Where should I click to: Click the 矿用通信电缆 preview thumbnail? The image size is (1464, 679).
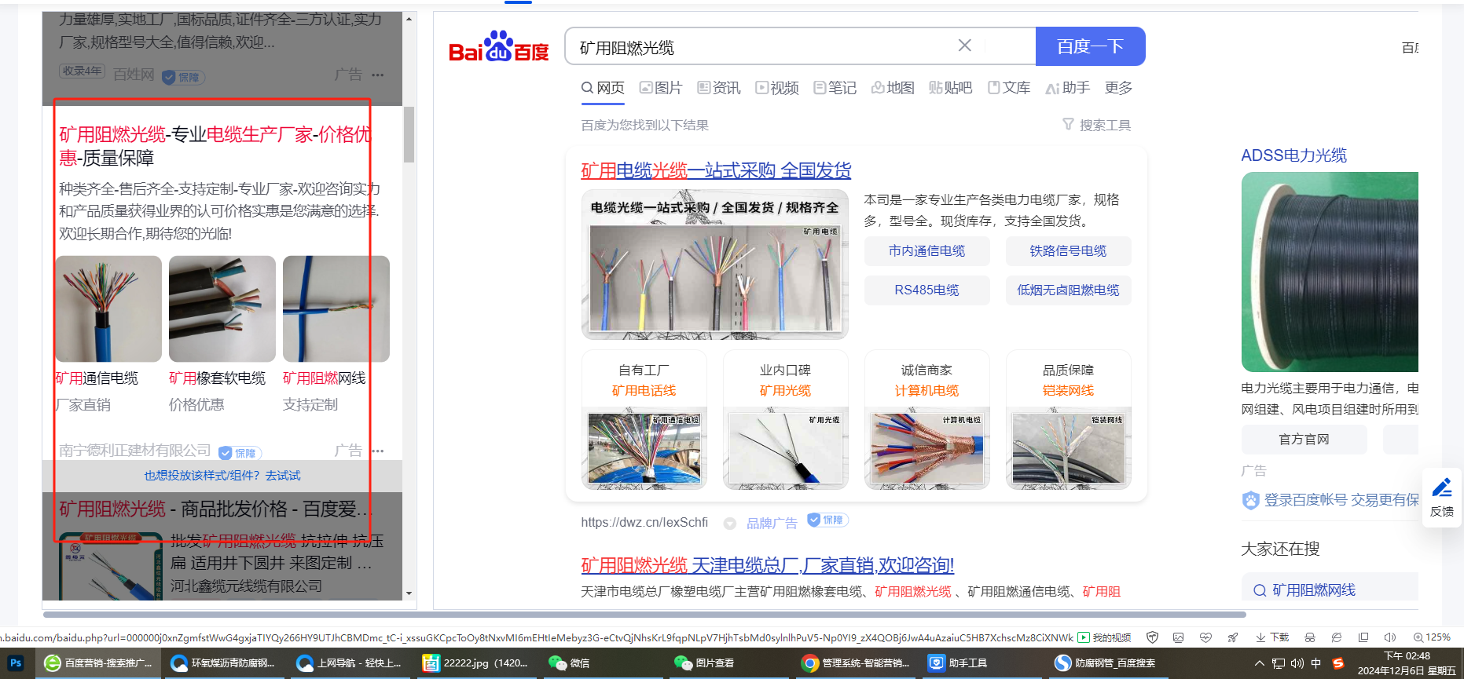[108, 309]
